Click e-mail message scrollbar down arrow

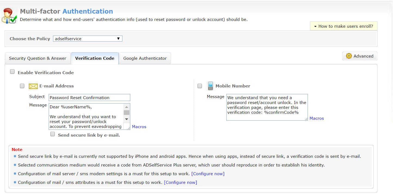click(x=126, y=119)
